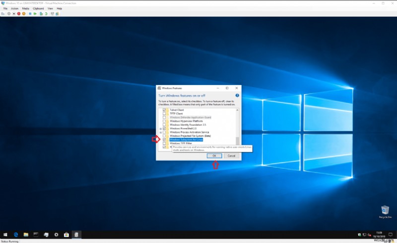This screenshot has height=243, width=397.
Task: Open Settings gear in taskbar
Action: pyautogui.click(x=56, y=235)
